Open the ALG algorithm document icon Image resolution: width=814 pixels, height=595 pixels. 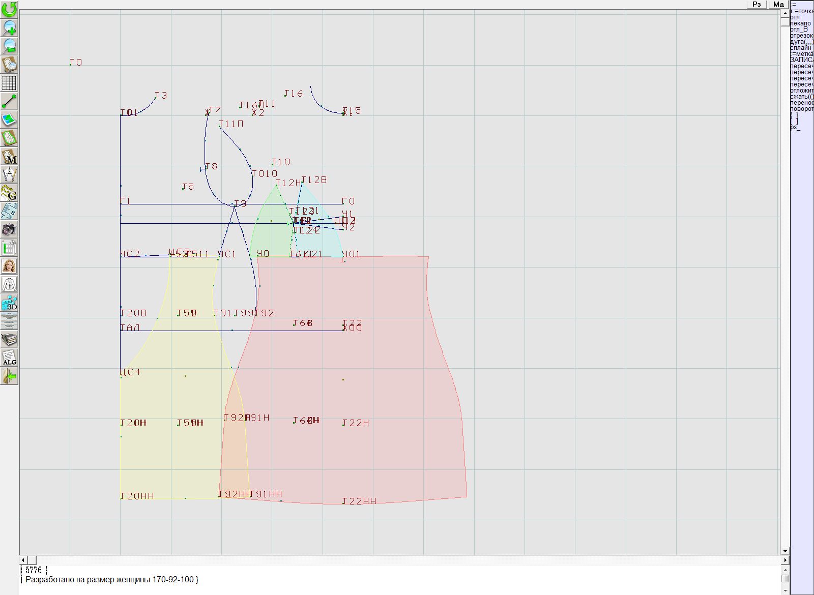[x=9, y=358]
